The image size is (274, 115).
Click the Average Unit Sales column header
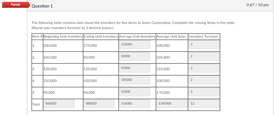[x=171, y=37]
